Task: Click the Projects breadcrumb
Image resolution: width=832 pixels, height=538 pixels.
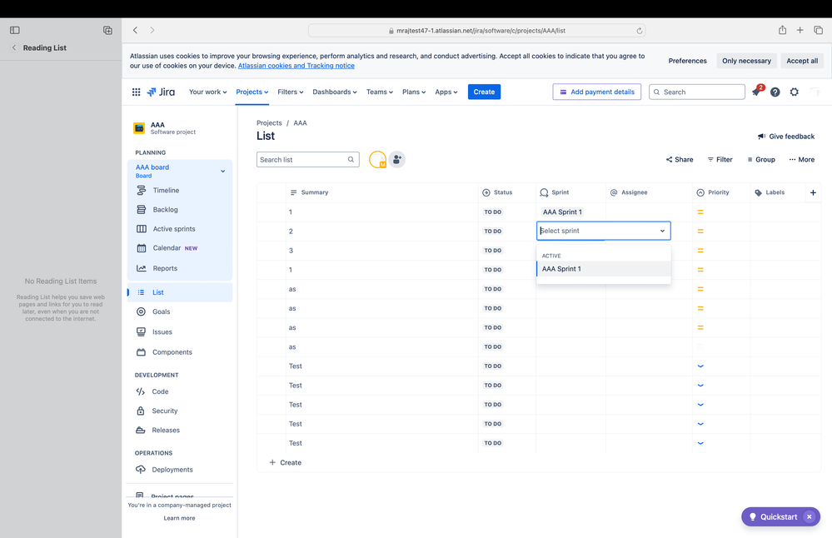Action: pyautogui.click(x=269, y=122)
